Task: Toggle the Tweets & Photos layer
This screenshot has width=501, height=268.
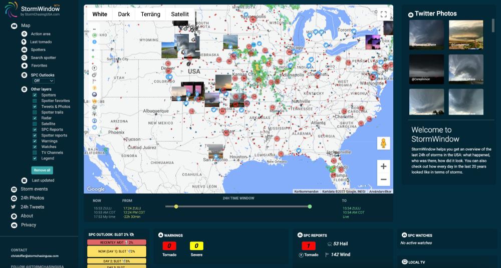Action: [35, 106]
